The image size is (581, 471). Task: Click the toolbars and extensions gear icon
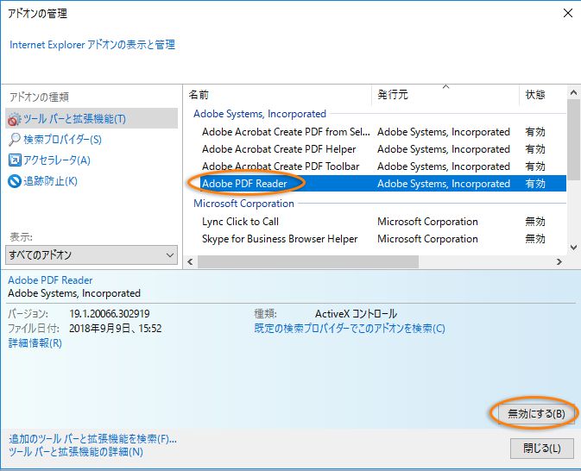tap(14, 119)
